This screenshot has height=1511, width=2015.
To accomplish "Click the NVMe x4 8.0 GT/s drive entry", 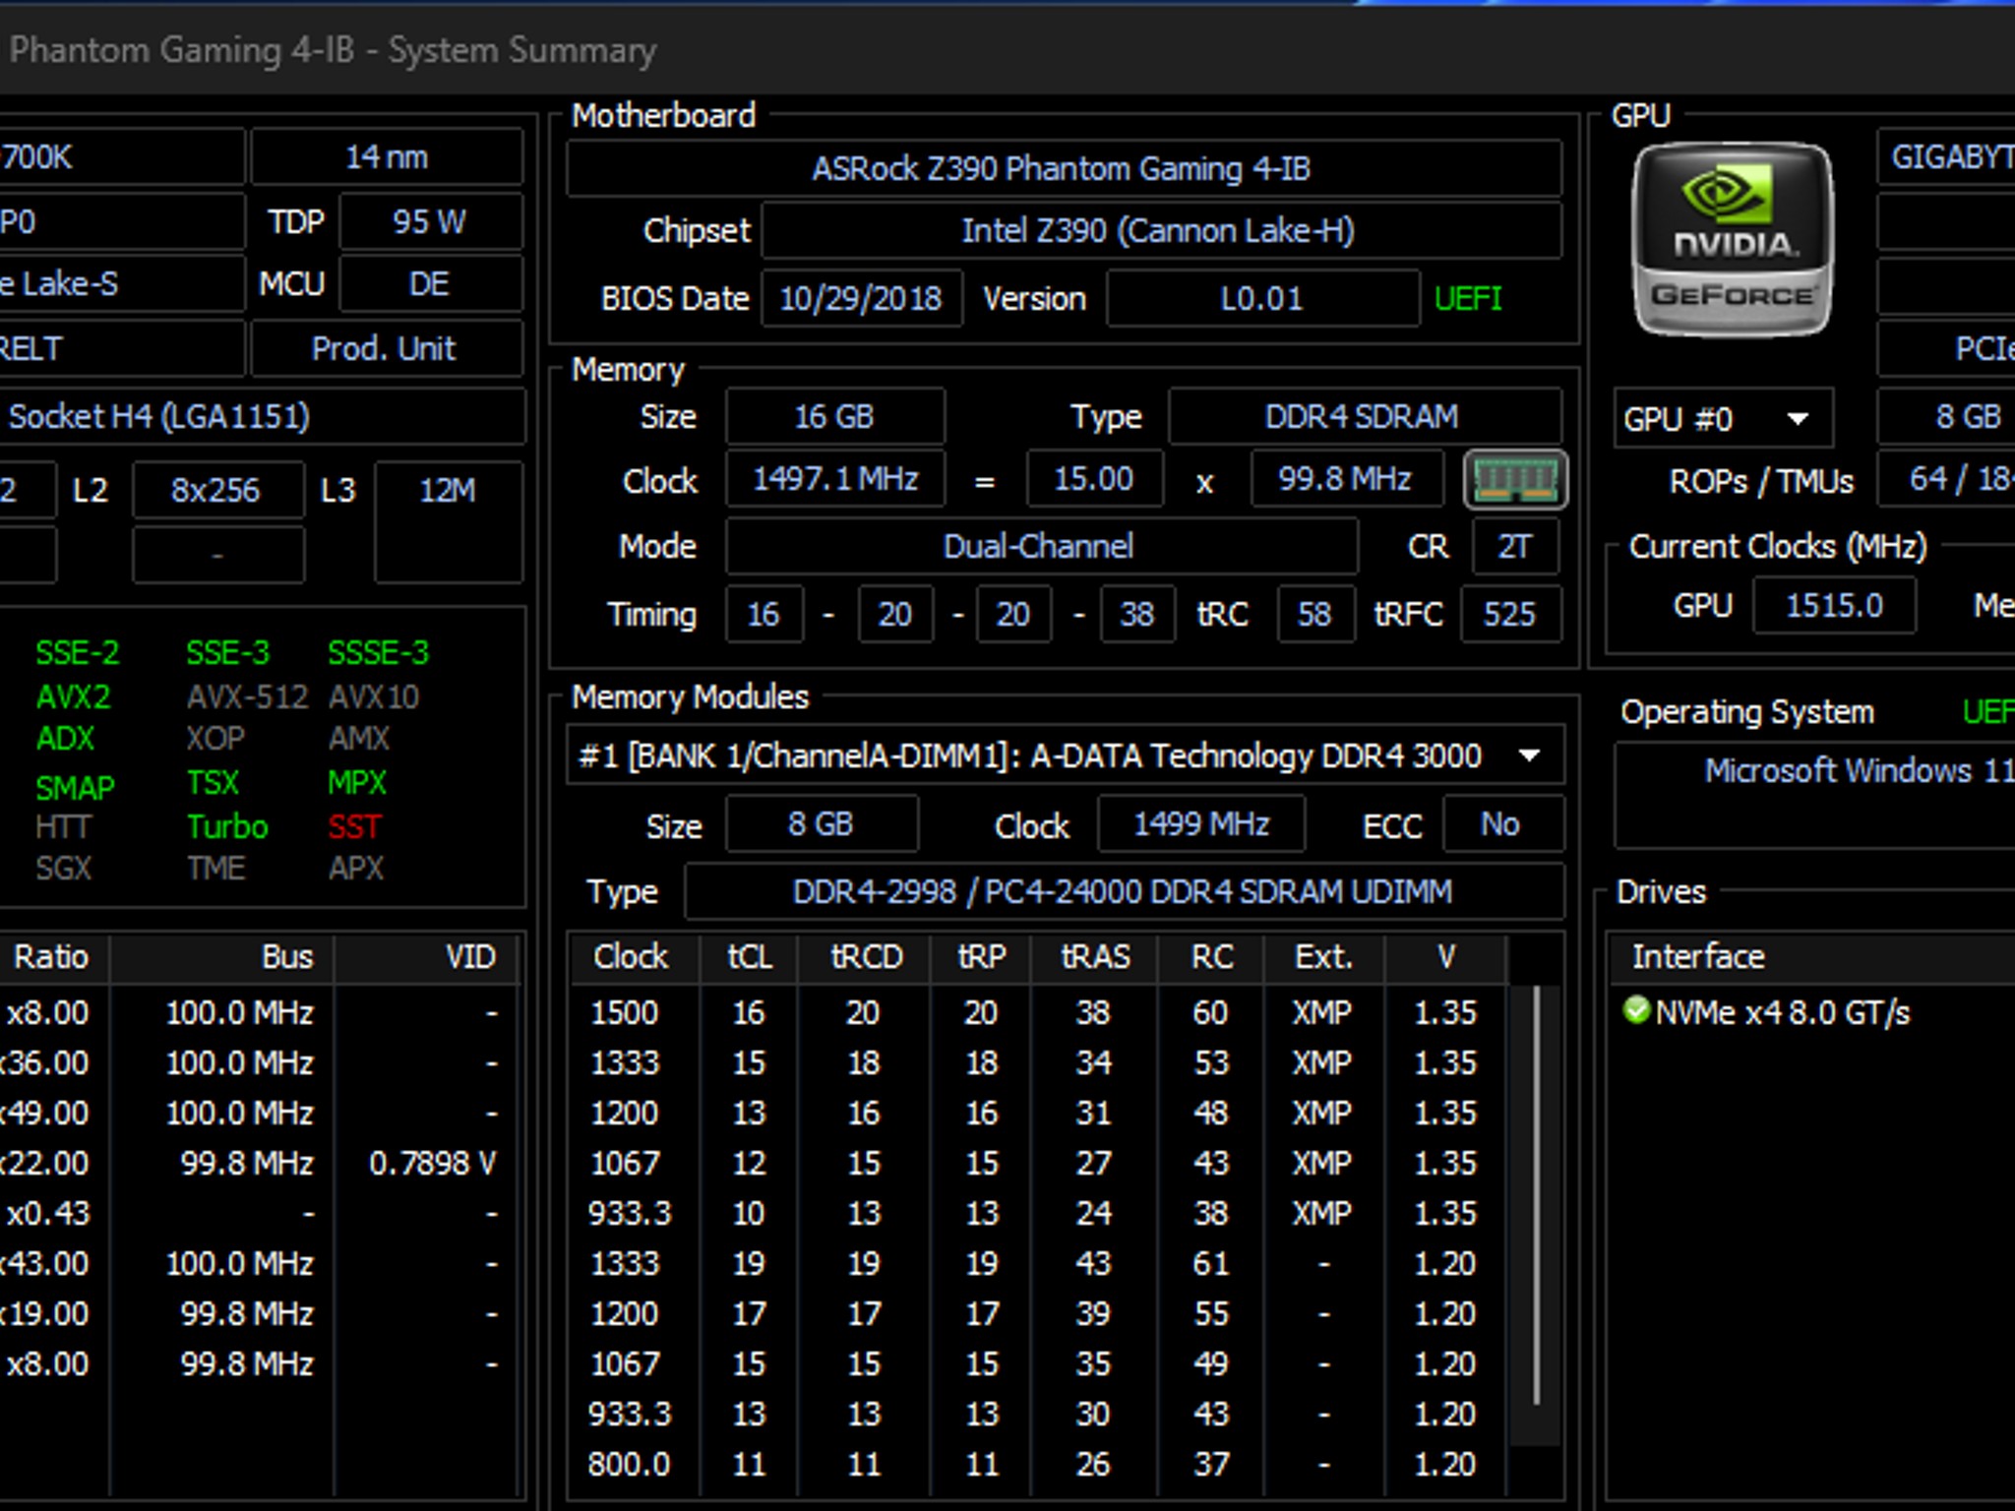I will [x=1781, y=1012].
